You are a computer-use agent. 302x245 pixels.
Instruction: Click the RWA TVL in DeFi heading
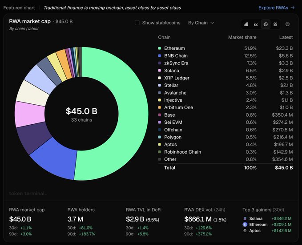[144, 209]
